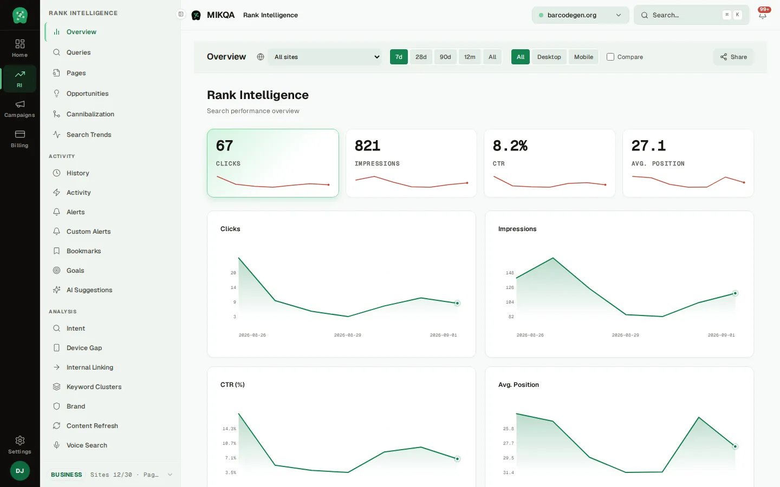Enable the Compare checkbox
The width and height of the screenshot is (780, 487).
pyautogui.click(x=610, y=57)
